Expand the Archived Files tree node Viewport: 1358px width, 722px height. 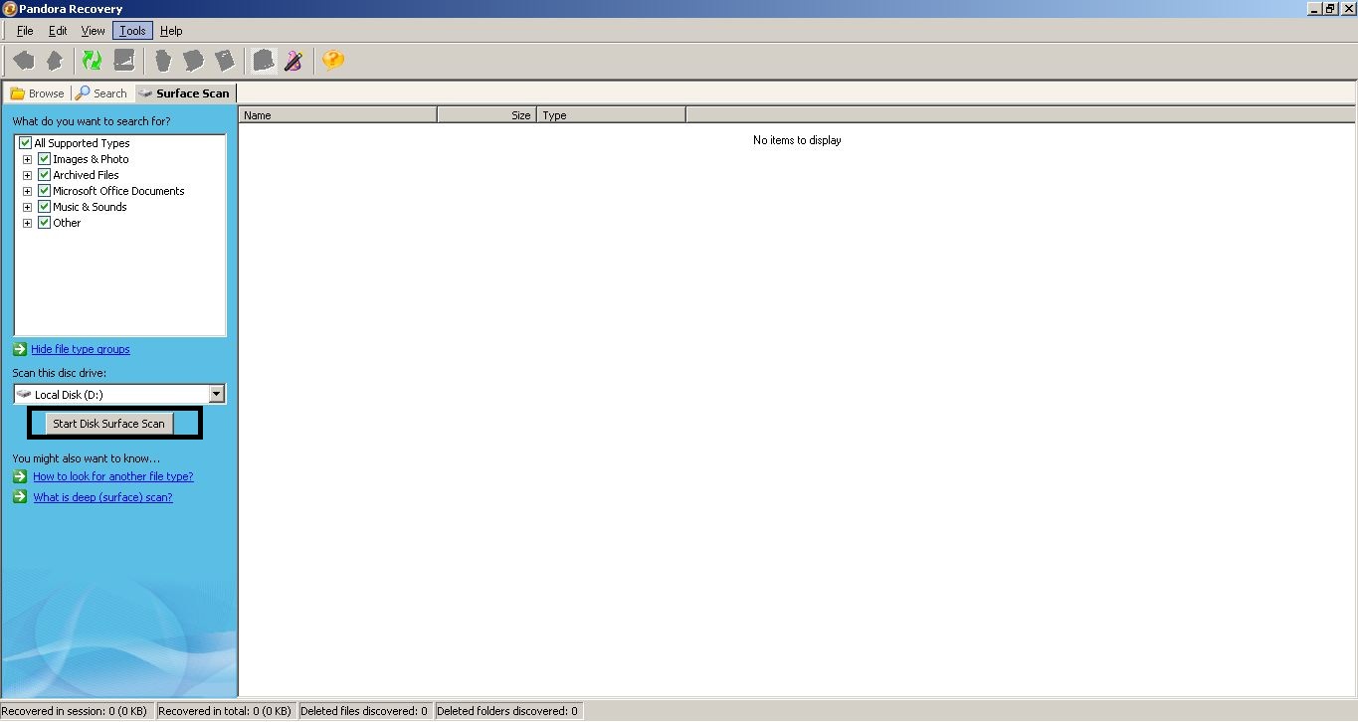pos(27,175)
